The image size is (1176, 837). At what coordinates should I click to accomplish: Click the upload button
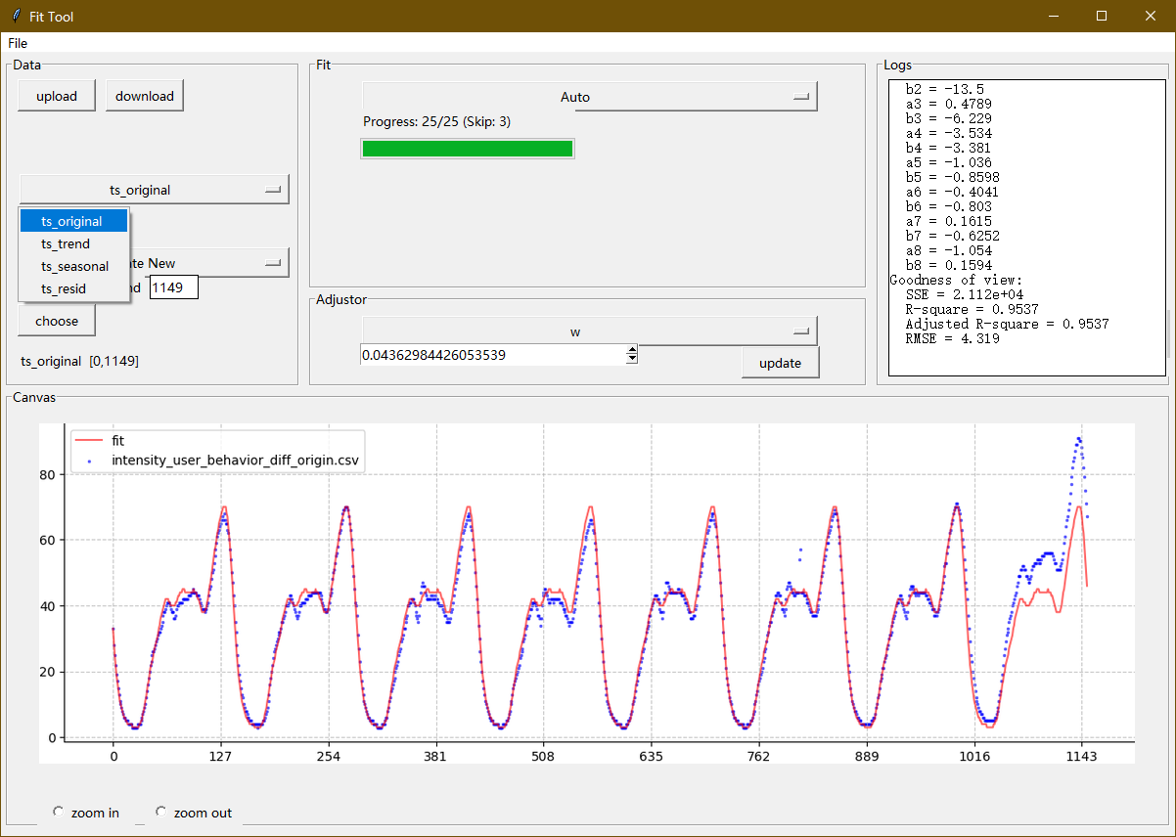(x=57, y=96)
